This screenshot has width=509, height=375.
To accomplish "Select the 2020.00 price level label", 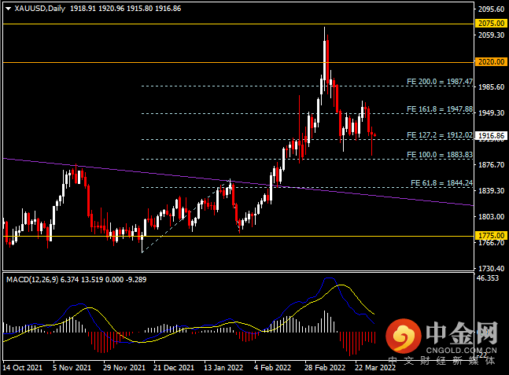I will point(491,62).
